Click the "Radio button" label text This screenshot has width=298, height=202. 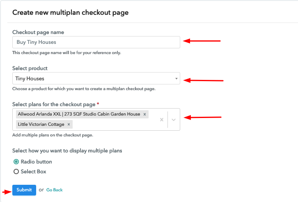click(x=36, y=161)
